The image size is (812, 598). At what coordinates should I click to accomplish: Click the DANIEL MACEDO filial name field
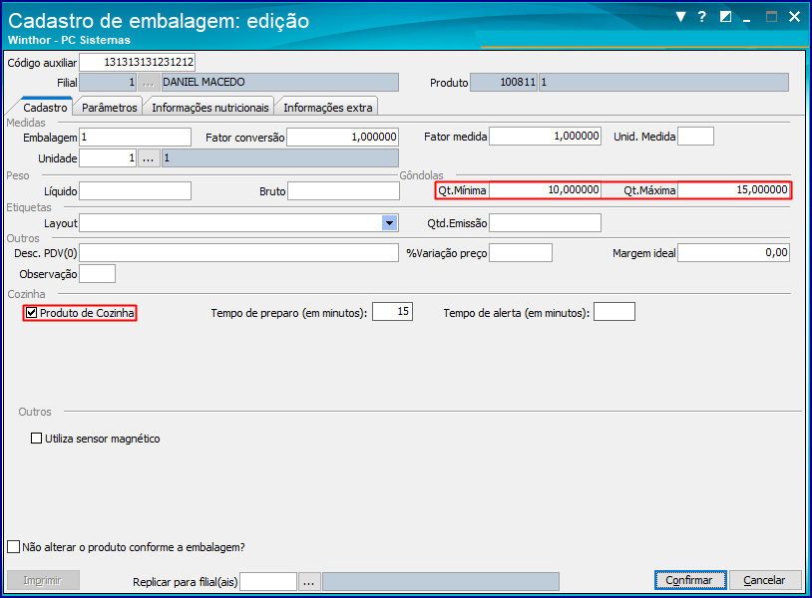(x=280, y=83)
